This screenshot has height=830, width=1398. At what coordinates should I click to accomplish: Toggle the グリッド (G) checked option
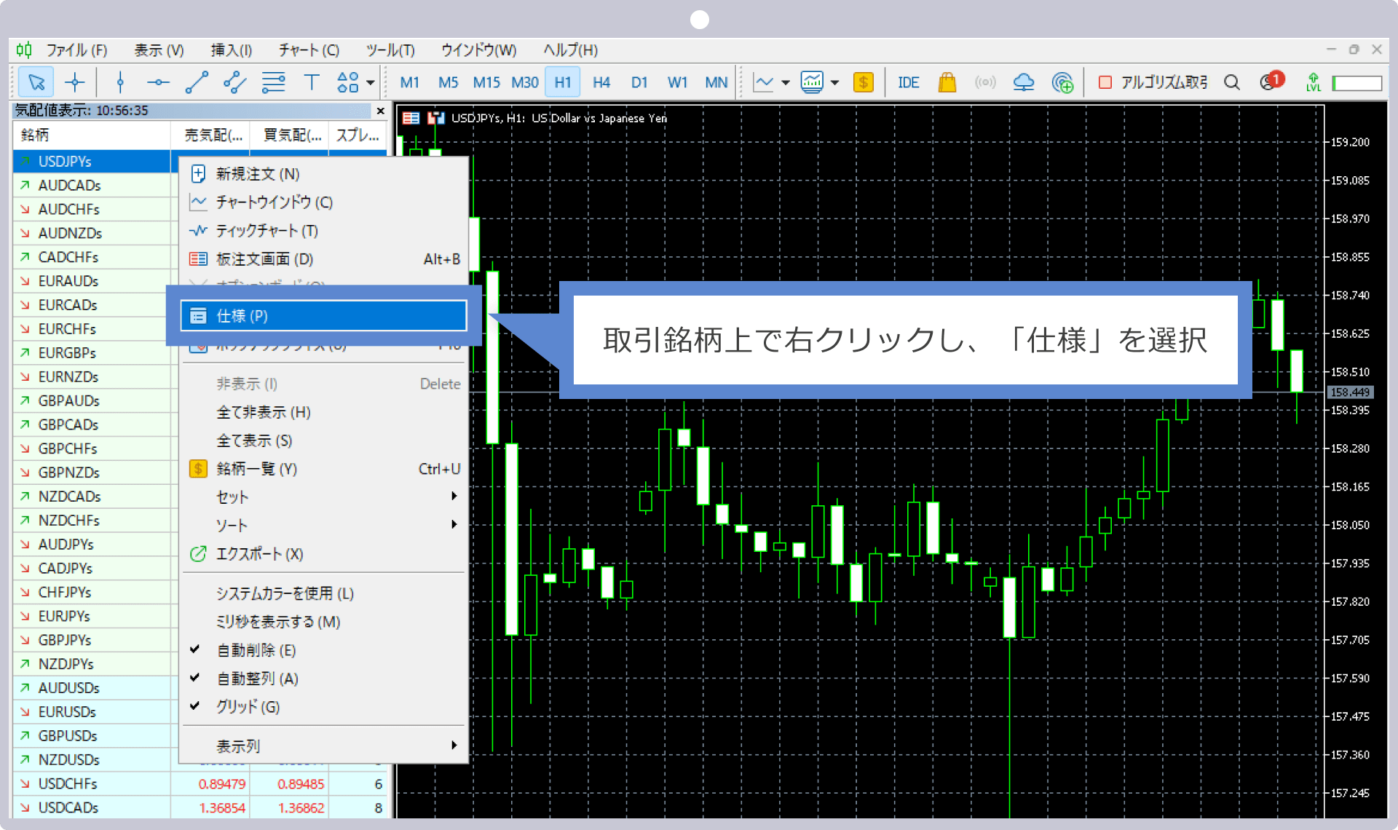click(x=323, y=706)
